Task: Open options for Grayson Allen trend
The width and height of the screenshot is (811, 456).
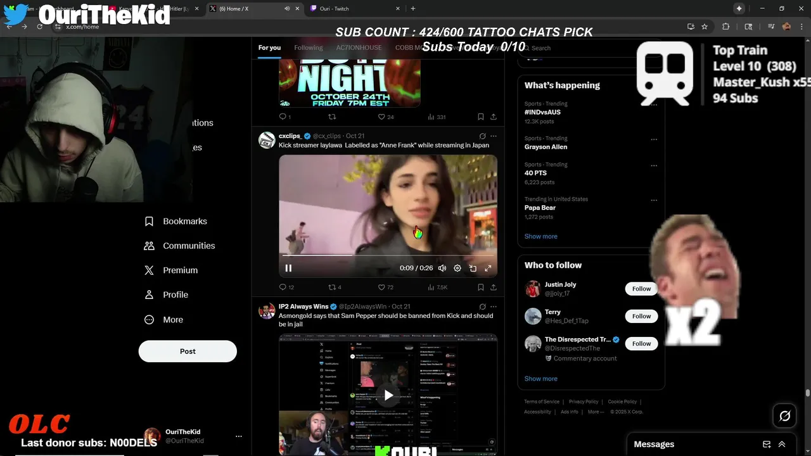Action: tap(654, 139)
